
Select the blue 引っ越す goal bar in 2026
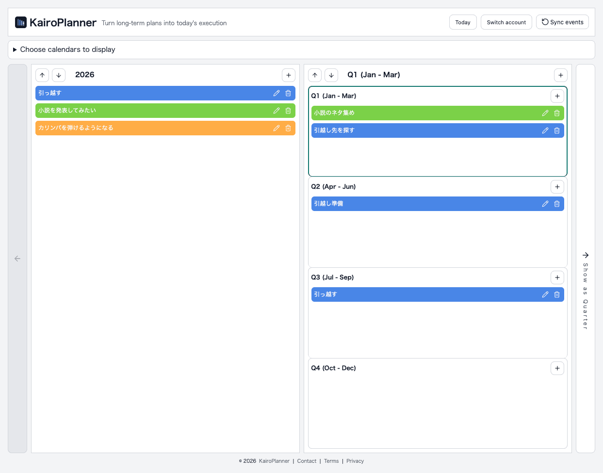coord(165,93)
